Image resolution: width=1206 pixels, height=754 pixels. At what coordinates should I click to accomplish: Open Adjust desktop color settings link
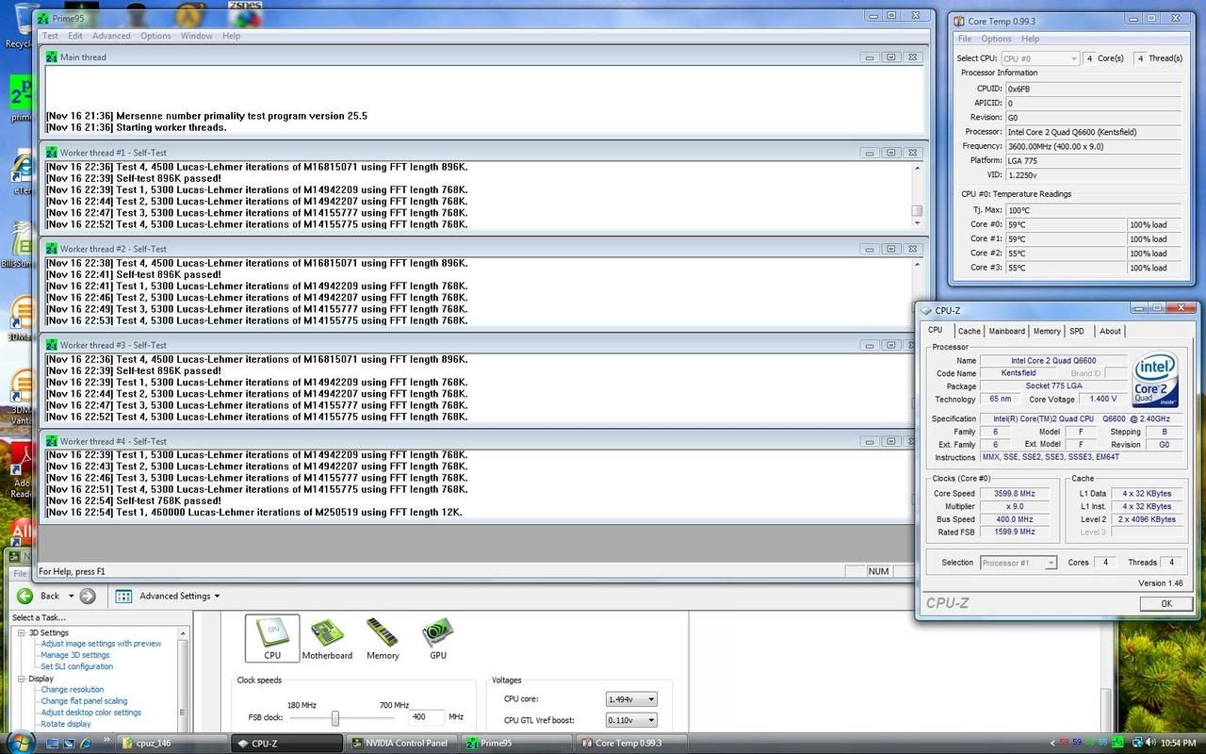pos(91,713)
